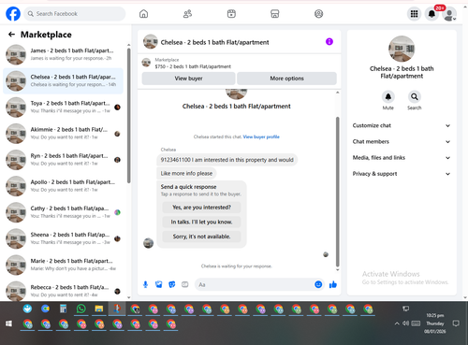Open File Explorer from the taskbar
This screenshot has width=468, height=345.
(99, 309)
